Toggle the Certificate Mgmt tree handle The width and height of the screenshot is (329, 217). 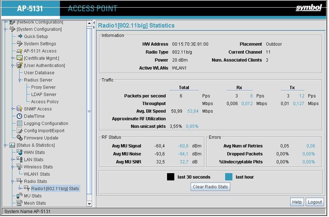point(13,58)
